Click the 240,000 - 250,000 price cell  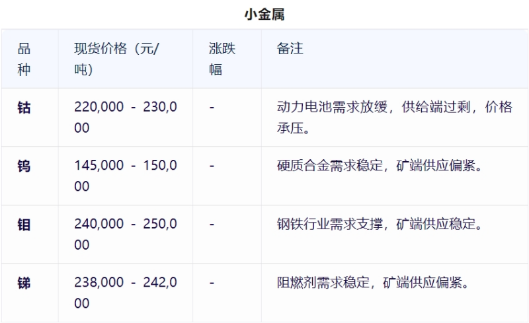(126, 234)
